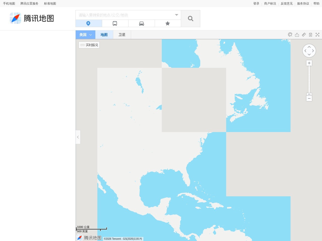The image size is (322, 241).
Task: Select the ruler distance measuring tool
Action: pyautogui.click(x=304, y=35)
